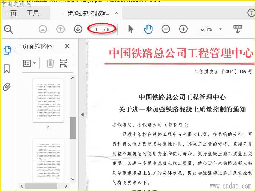Click the thumbnail panel scroll down arrow
This screenshot has width=256, height=192.
[73, 179]
